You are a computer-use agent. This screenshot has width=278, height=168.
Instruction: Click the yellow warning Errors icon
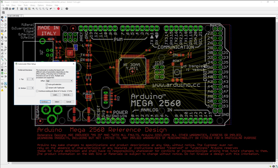coord(2,90)
